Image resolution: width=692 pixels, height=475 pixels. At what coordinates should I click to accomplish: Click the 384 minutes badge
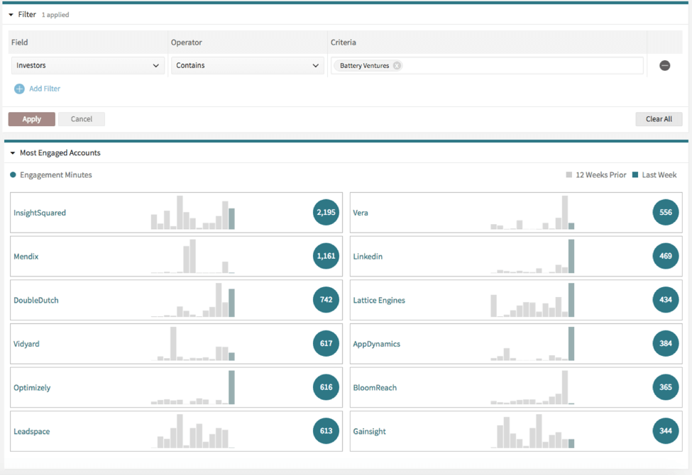pyautogui.click(x=666, y=343)
